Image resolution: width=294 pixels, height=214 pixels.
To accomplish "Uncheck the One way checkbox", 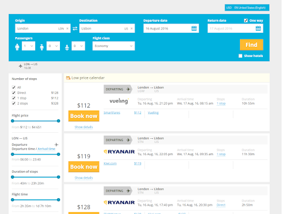I will (x=246, y=21).
